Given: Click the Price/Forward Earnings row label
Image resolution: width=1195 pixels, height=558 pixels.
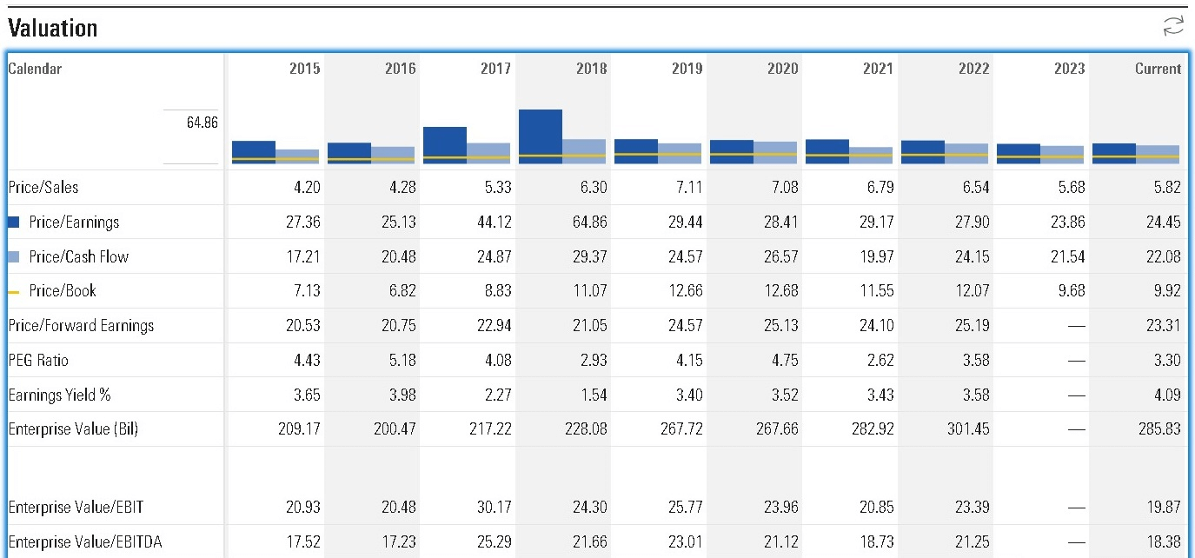Looking at the screenshot, I should click(81, 326).
